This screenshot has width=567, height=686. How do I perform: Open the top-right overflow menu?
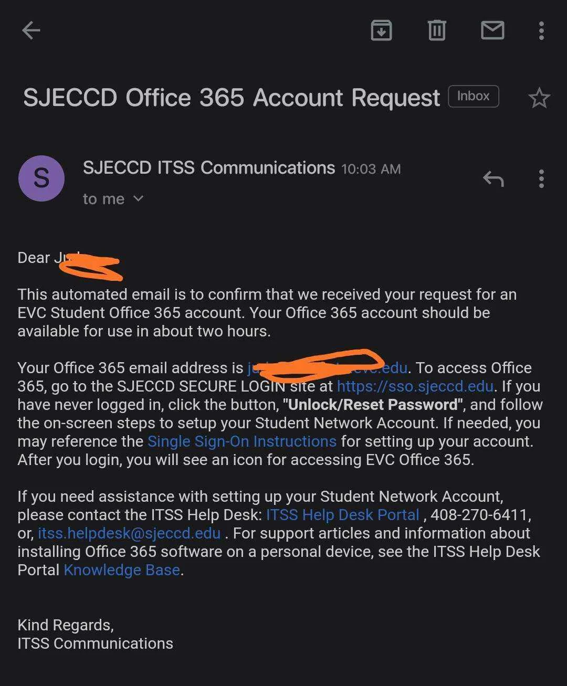(x=541, y=30)
